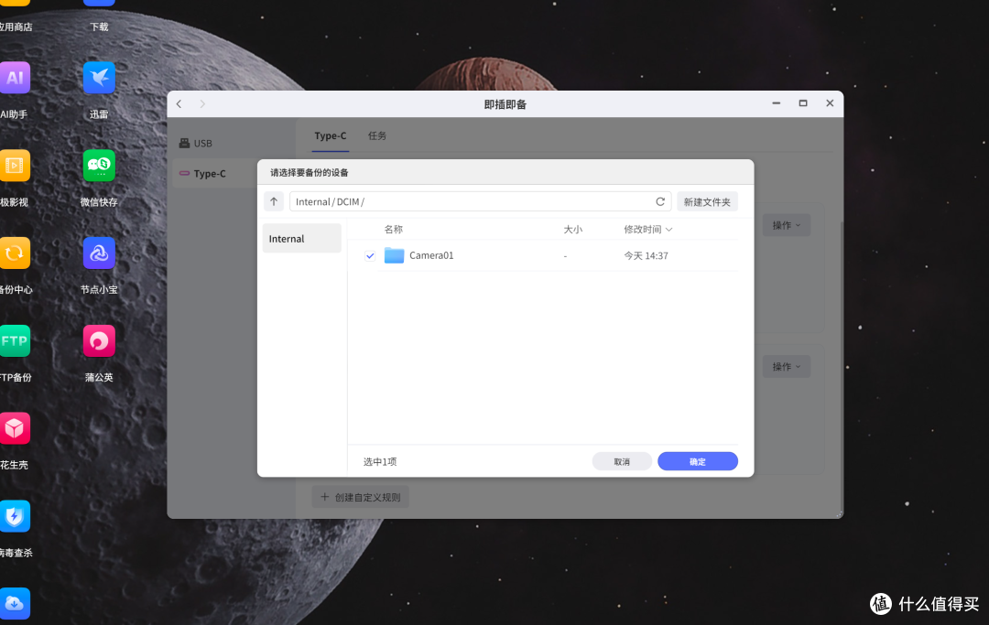Viewport: 989px width, 625px height.
Task: Select Type-C in the sidebar
Action: pyautogui.click(x=214, y=173)
